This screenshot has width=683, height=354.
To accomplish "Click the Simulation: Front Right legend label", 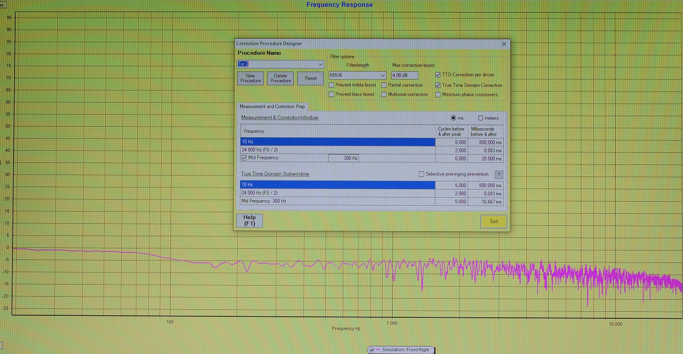I will click(406, 350).
